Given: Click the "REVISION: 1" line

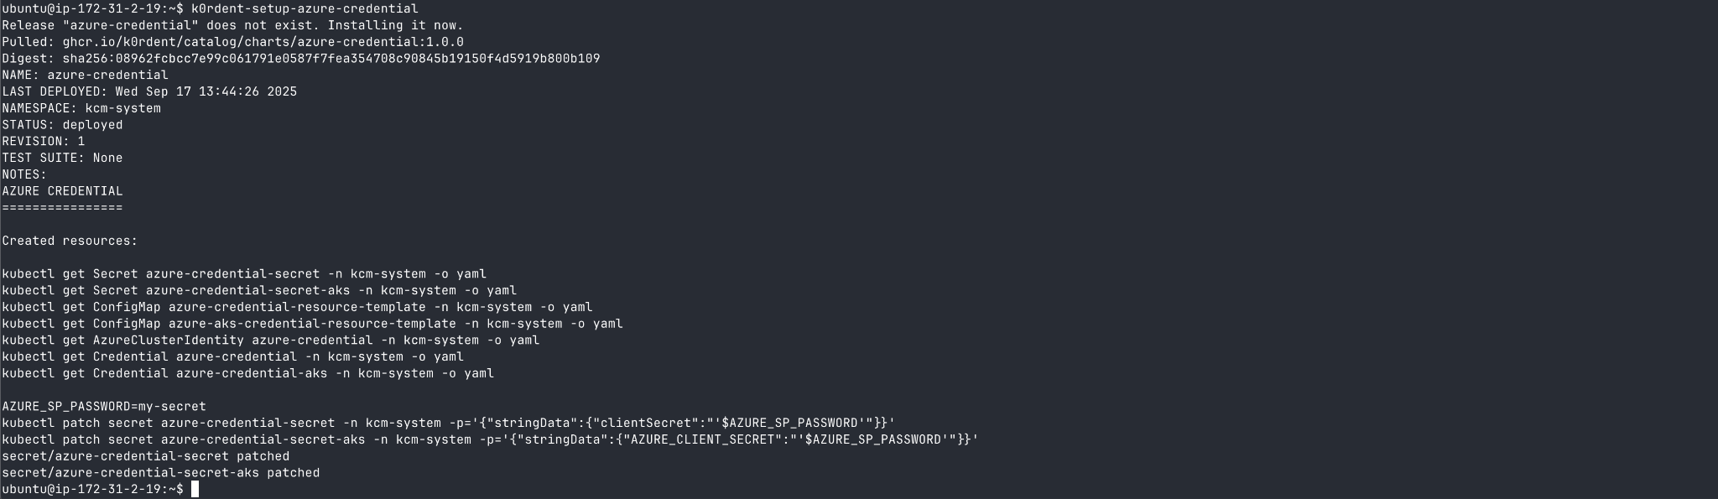Looking at the screenshot, I should [44, 141].
